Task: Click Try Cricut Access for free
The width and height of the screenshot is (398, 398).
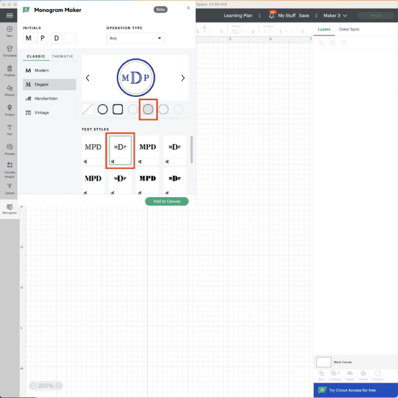Action: (355, 389)
